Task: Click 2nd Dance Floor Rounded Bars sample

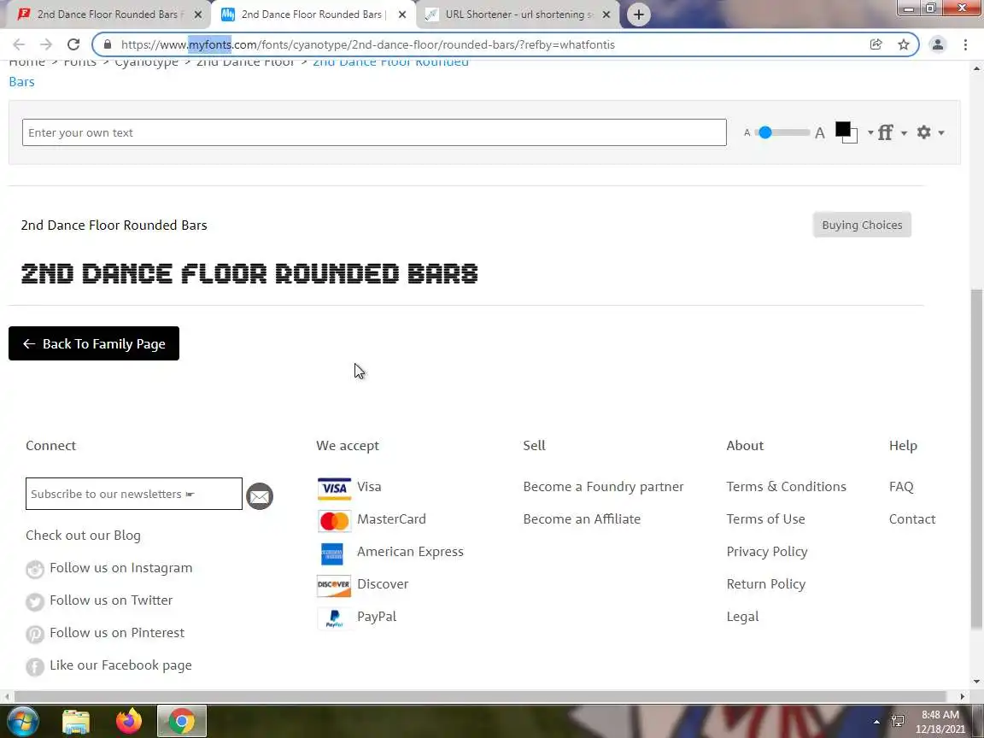Action: [x=249, y=273]
